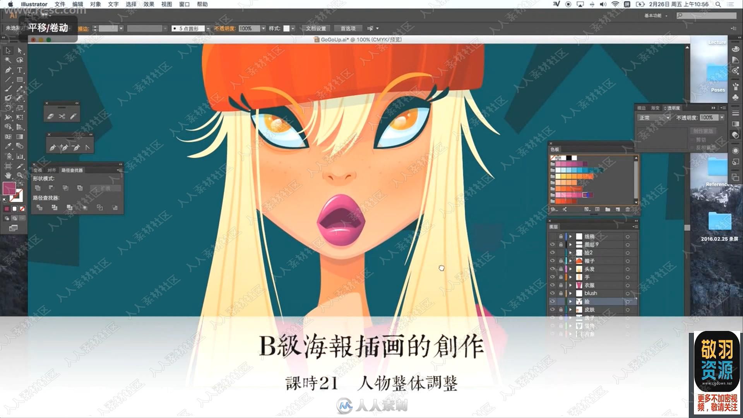Open the blending mode 正常 dropdown
This screenshot has width=743, height=418.
654,118
